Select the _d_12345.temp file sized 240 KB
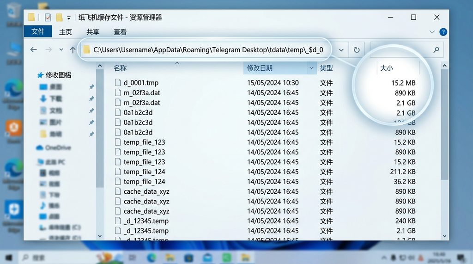Screen dimensions: 473x264 click(146, 221)
